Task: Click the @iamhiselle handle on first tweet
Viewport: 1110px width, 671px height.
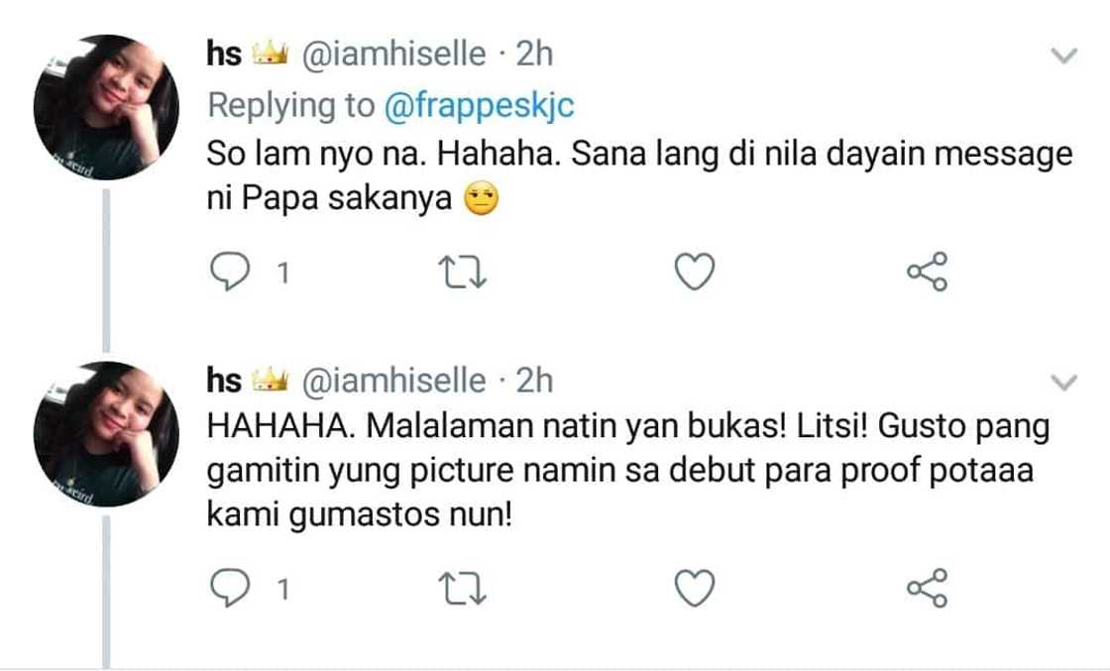Action: tap(392, 55)
